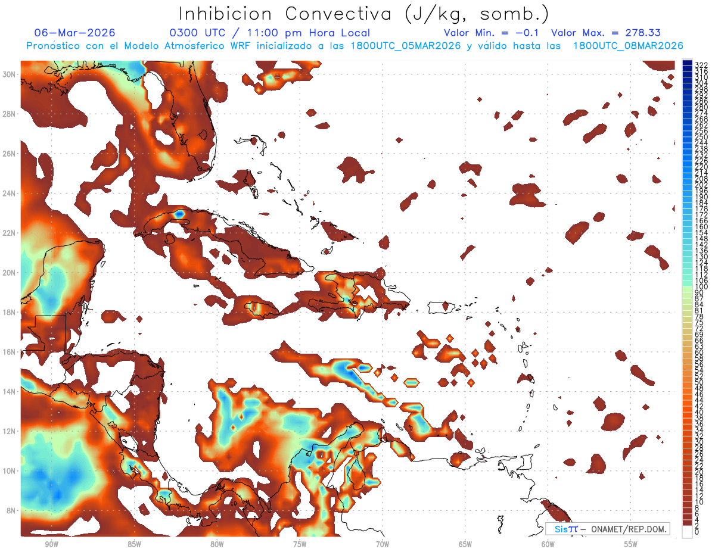Click the '65W' longitude label
The width and height of the screenshot is (715, 552).
click(x=465, y=545)
